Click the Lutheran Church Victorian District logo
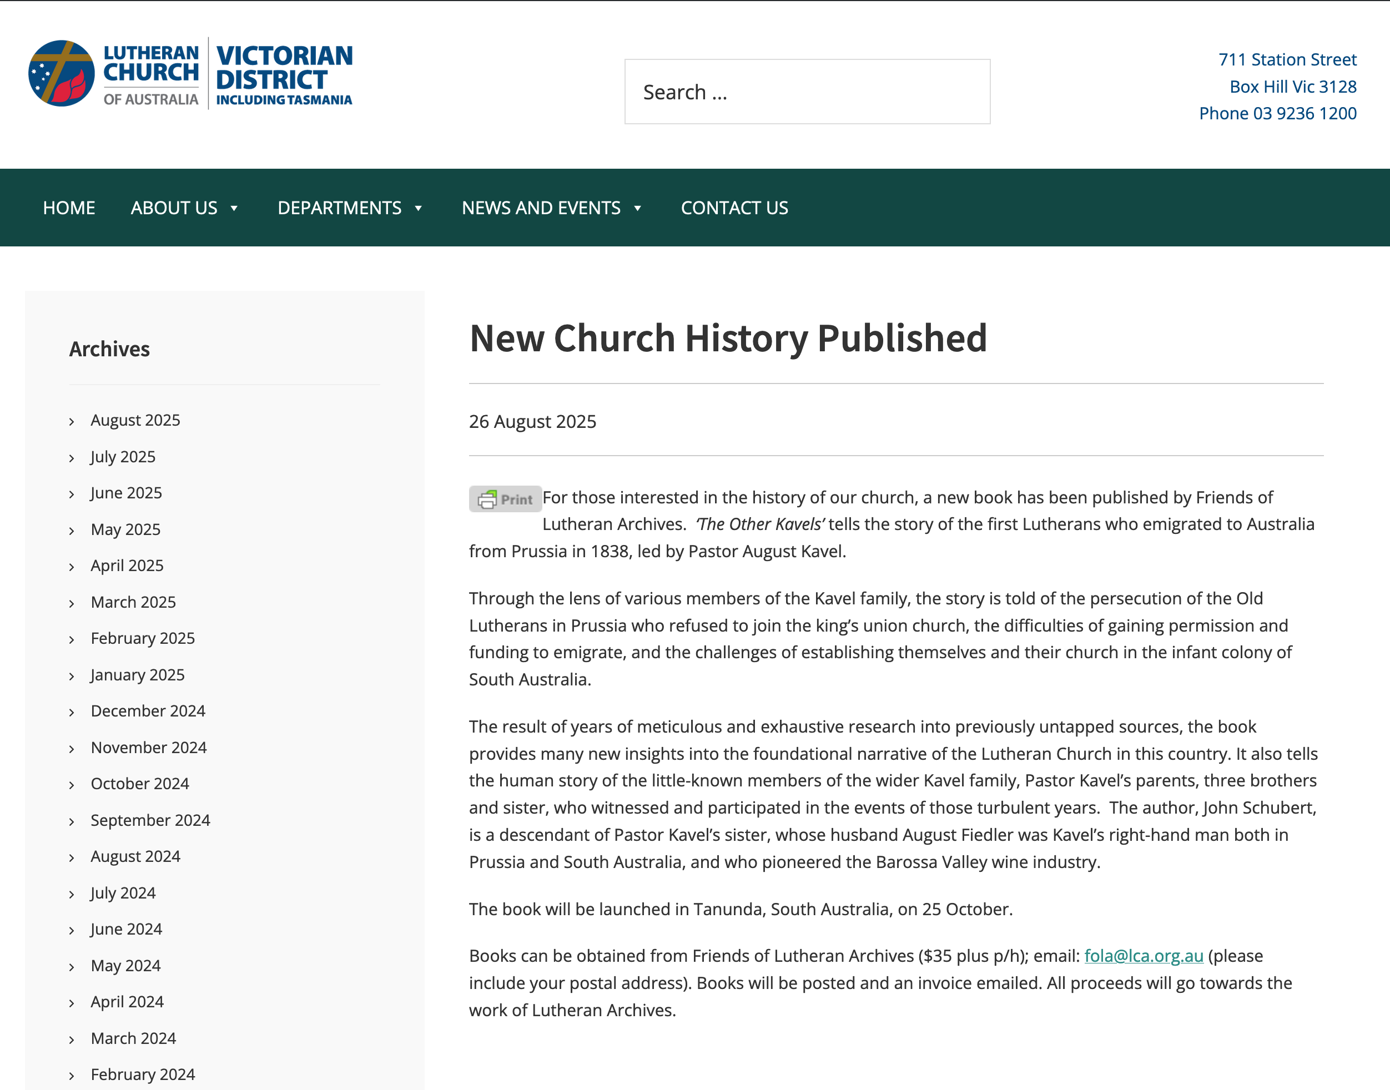 click(190, 73)
